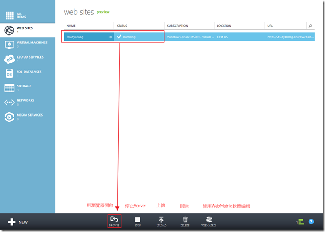The height and width of the screenshot is (232, 325).
Task: Sort by the Location column header
Action: pyautogui.click(x=224, y=26)
